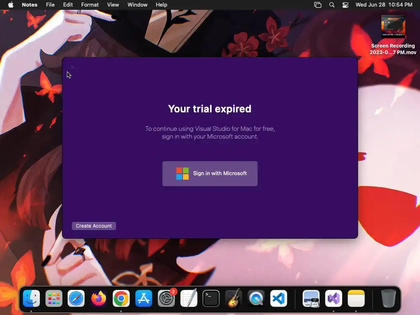Open TextEdit from the Dock
The width and height of the screenshot is (420, 315).
(189, 299)
